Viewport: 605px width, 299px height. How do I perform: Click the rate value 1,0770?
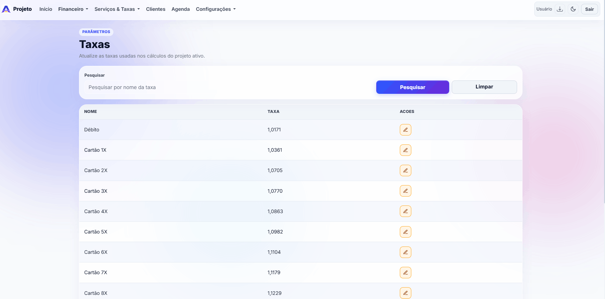(x=275, y=191)
